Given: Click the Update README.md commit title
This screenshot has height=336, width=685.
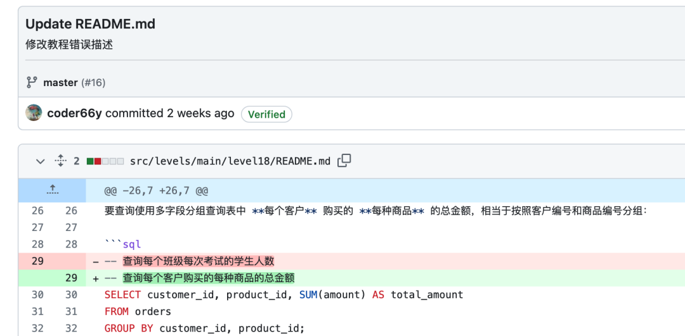Looking at the screenshot, I should click(90, 24).
